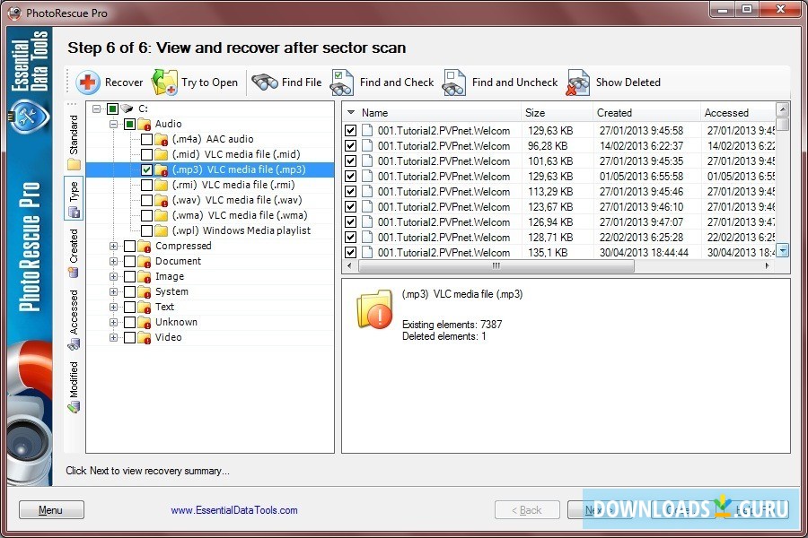This screenshot has width=808, height=538.
Task: Click the mp3 warning folder icon
Action: (x=373, y=309)
